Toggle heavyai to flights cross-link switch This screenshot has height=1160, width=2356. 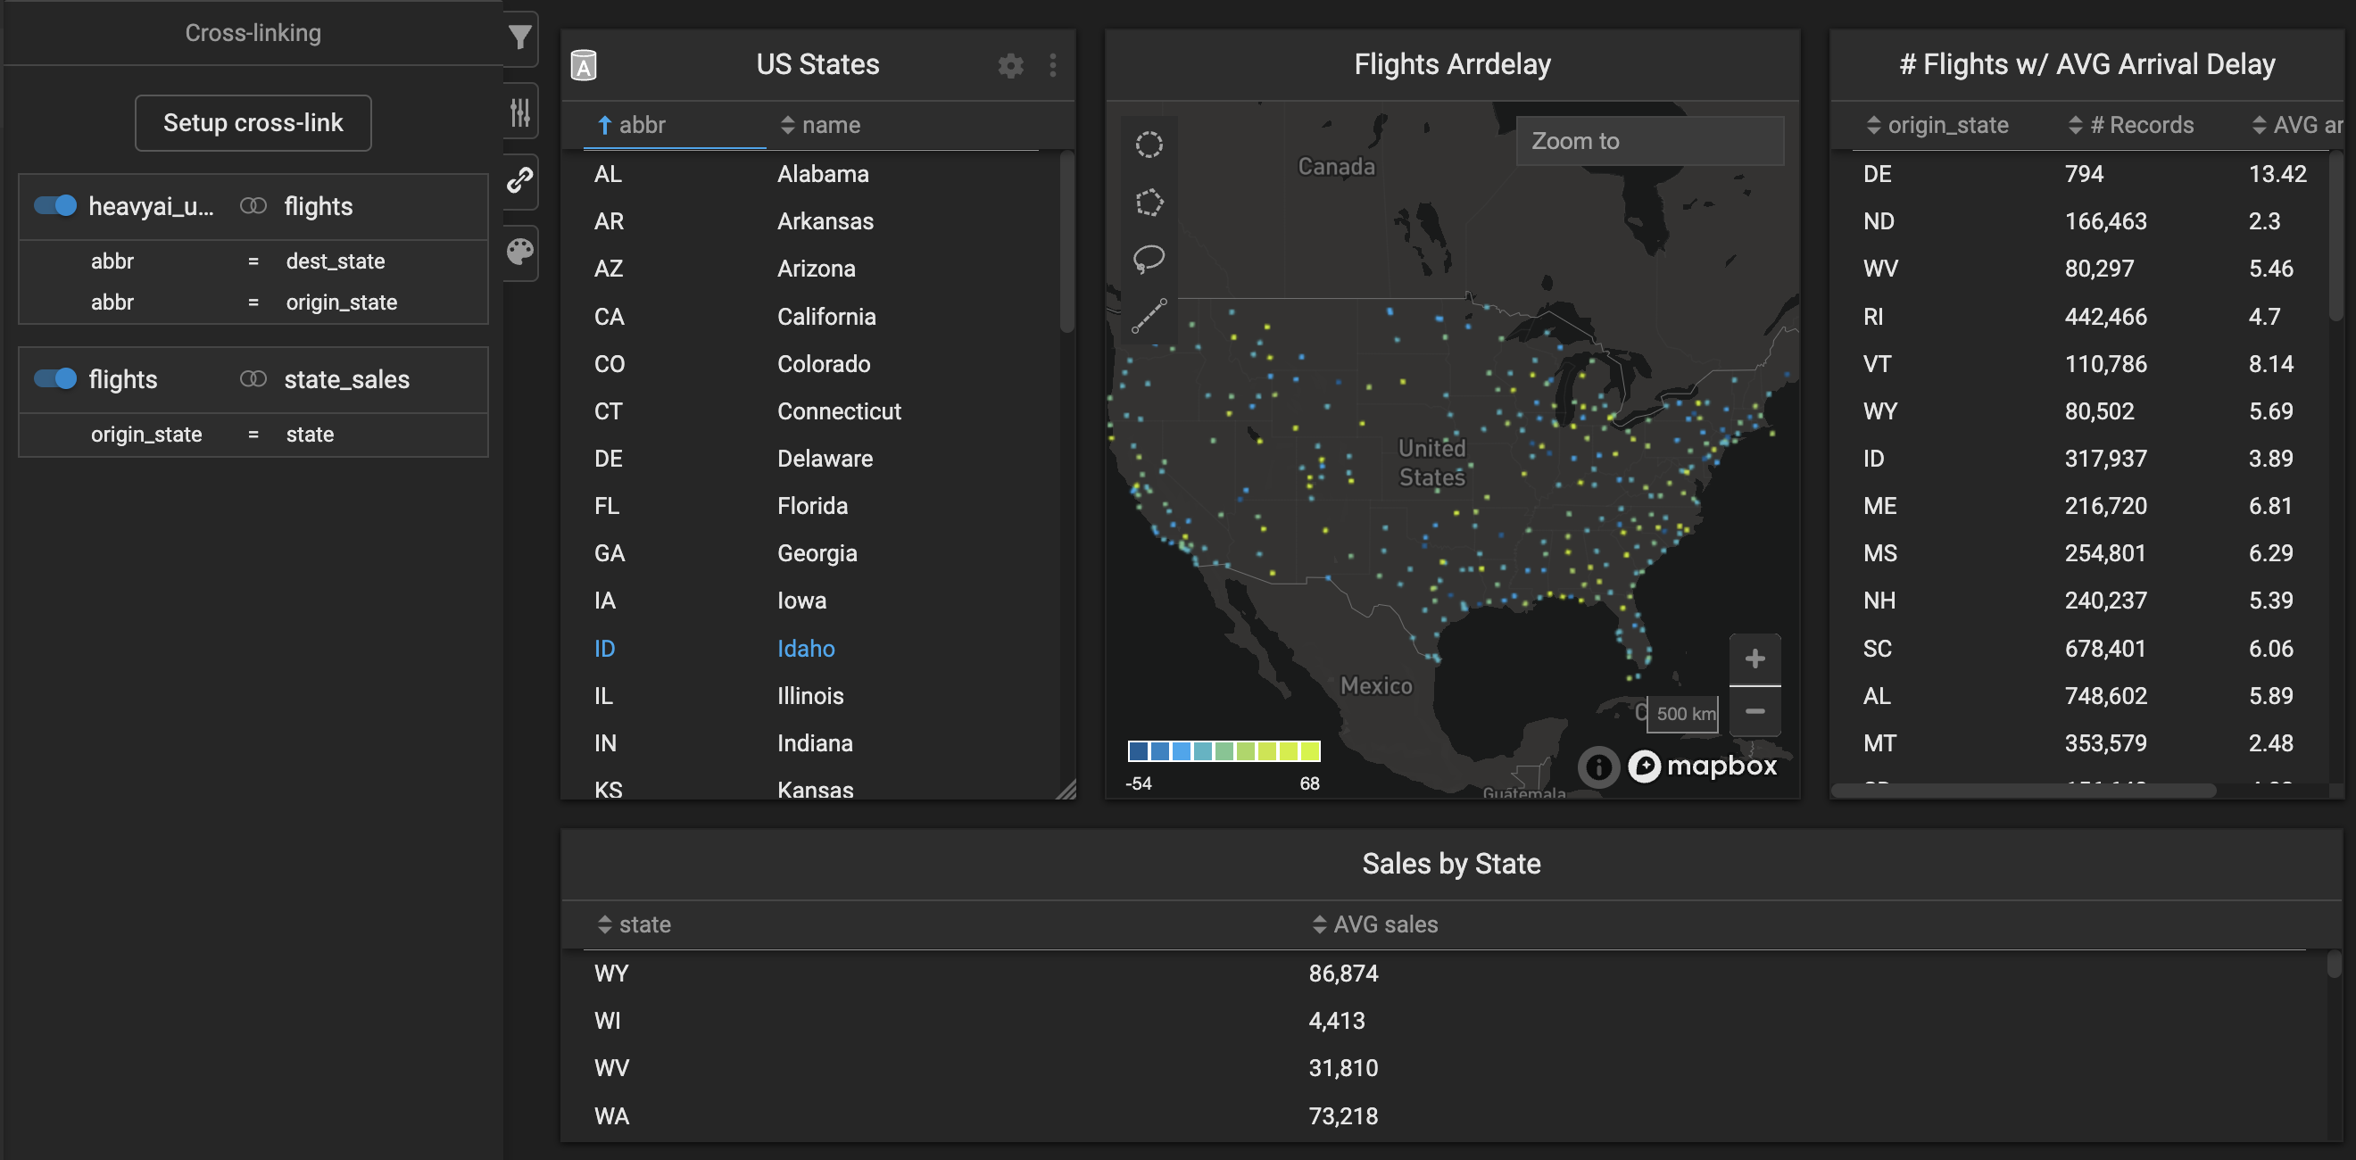click(54, 206)
